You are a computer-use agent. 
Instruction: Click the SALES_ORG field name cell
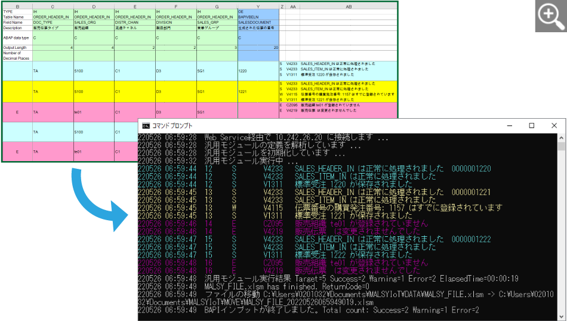pos(94,23)
